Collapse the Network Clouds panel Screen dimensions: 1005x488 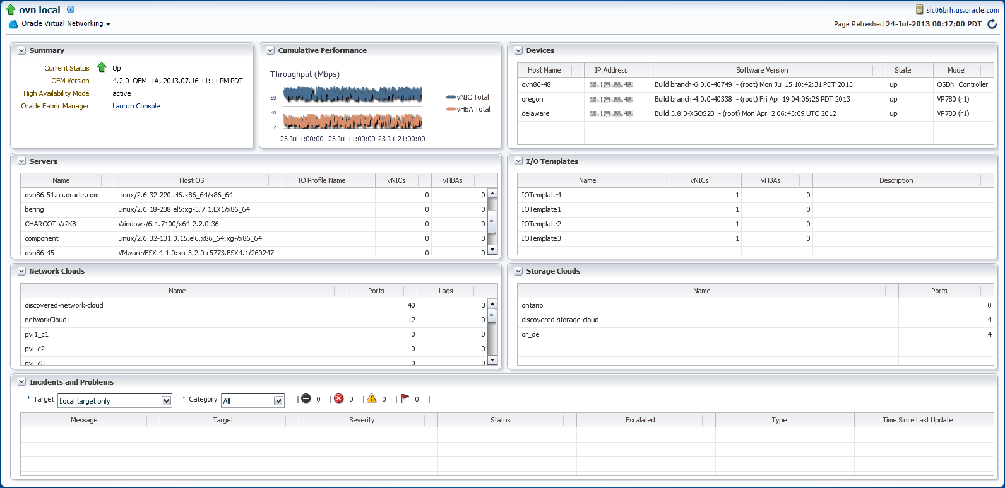(21, 271)
